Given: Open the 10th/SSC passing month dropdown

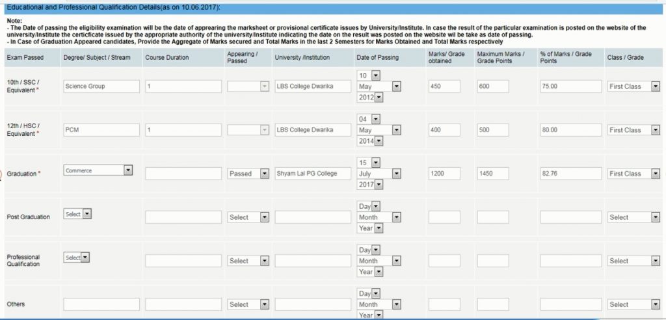Looking at the screenshot, I should pyautogui.click(x=379, y=87).
